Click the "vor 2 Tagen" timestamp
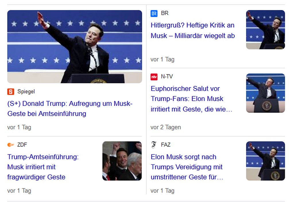Image resolution: width=304 pixels, height=206 pixels. [x=166, y=127]
